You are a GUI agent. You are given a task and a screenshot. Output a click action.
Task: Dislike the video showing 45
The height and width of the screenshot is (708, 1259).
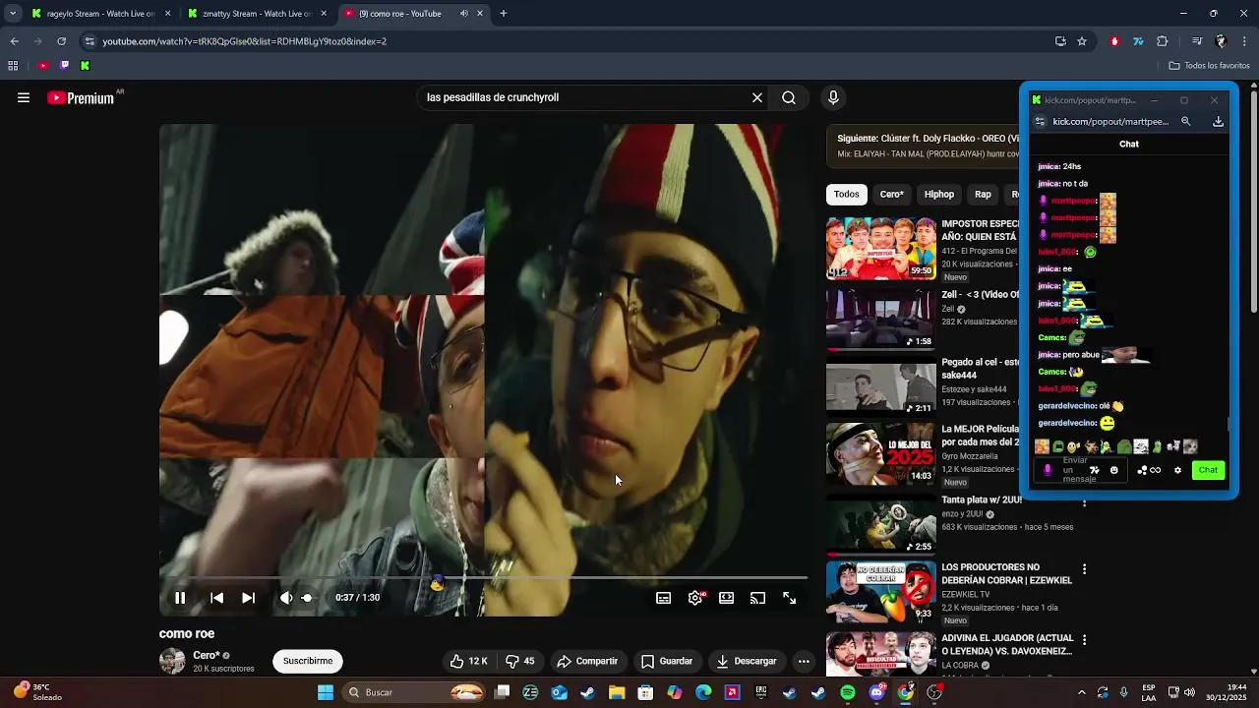(520, 661)
